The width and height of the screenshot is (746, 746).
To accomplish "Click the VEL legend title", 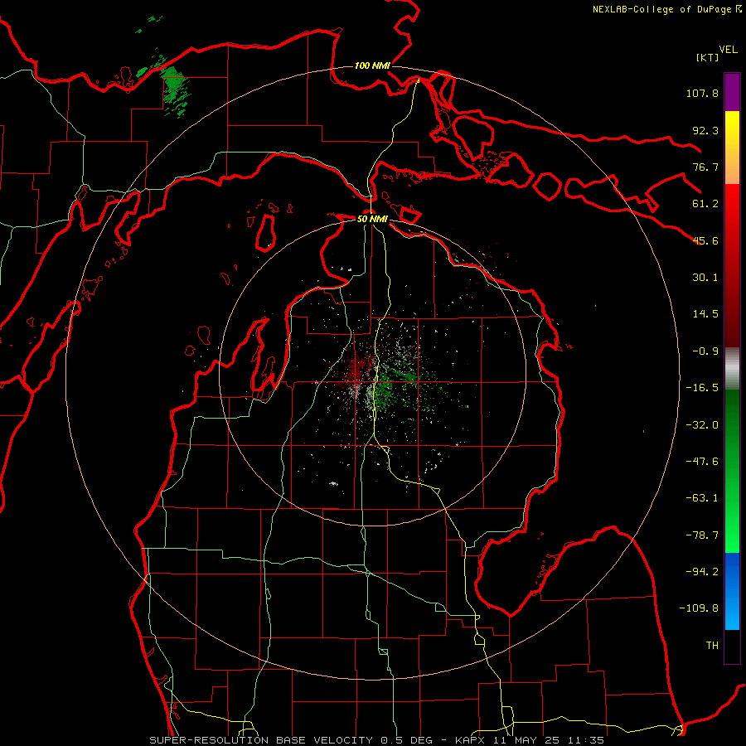I will [728, 50].
